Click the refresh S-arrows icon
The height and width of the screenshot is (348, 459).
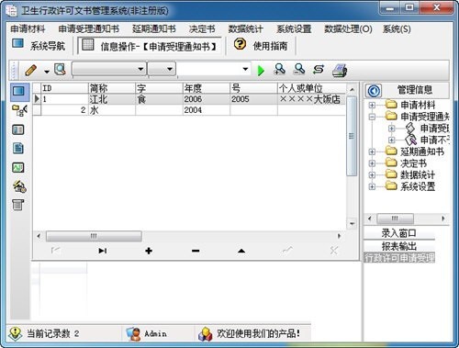click(x=319, y=70)
